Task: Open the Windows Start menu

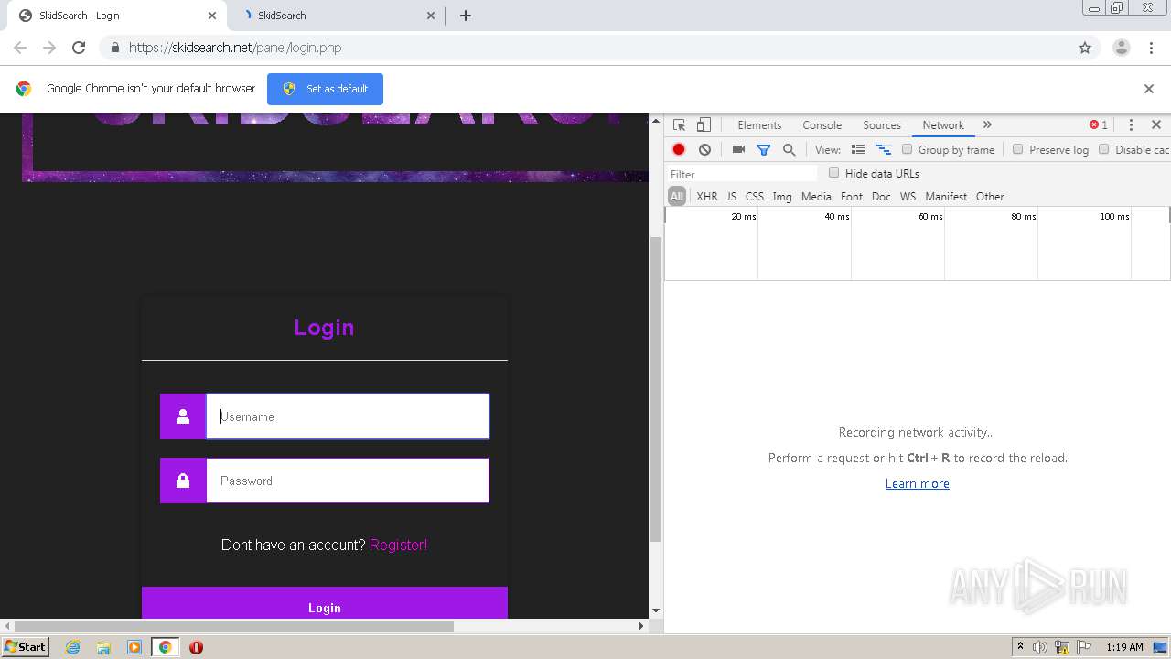Action: coord(26,647)
